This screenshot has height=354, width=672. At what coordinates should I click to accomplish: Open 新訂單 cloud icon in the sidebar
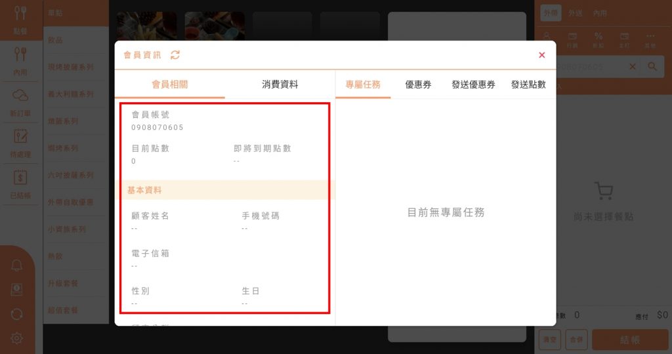20,102
